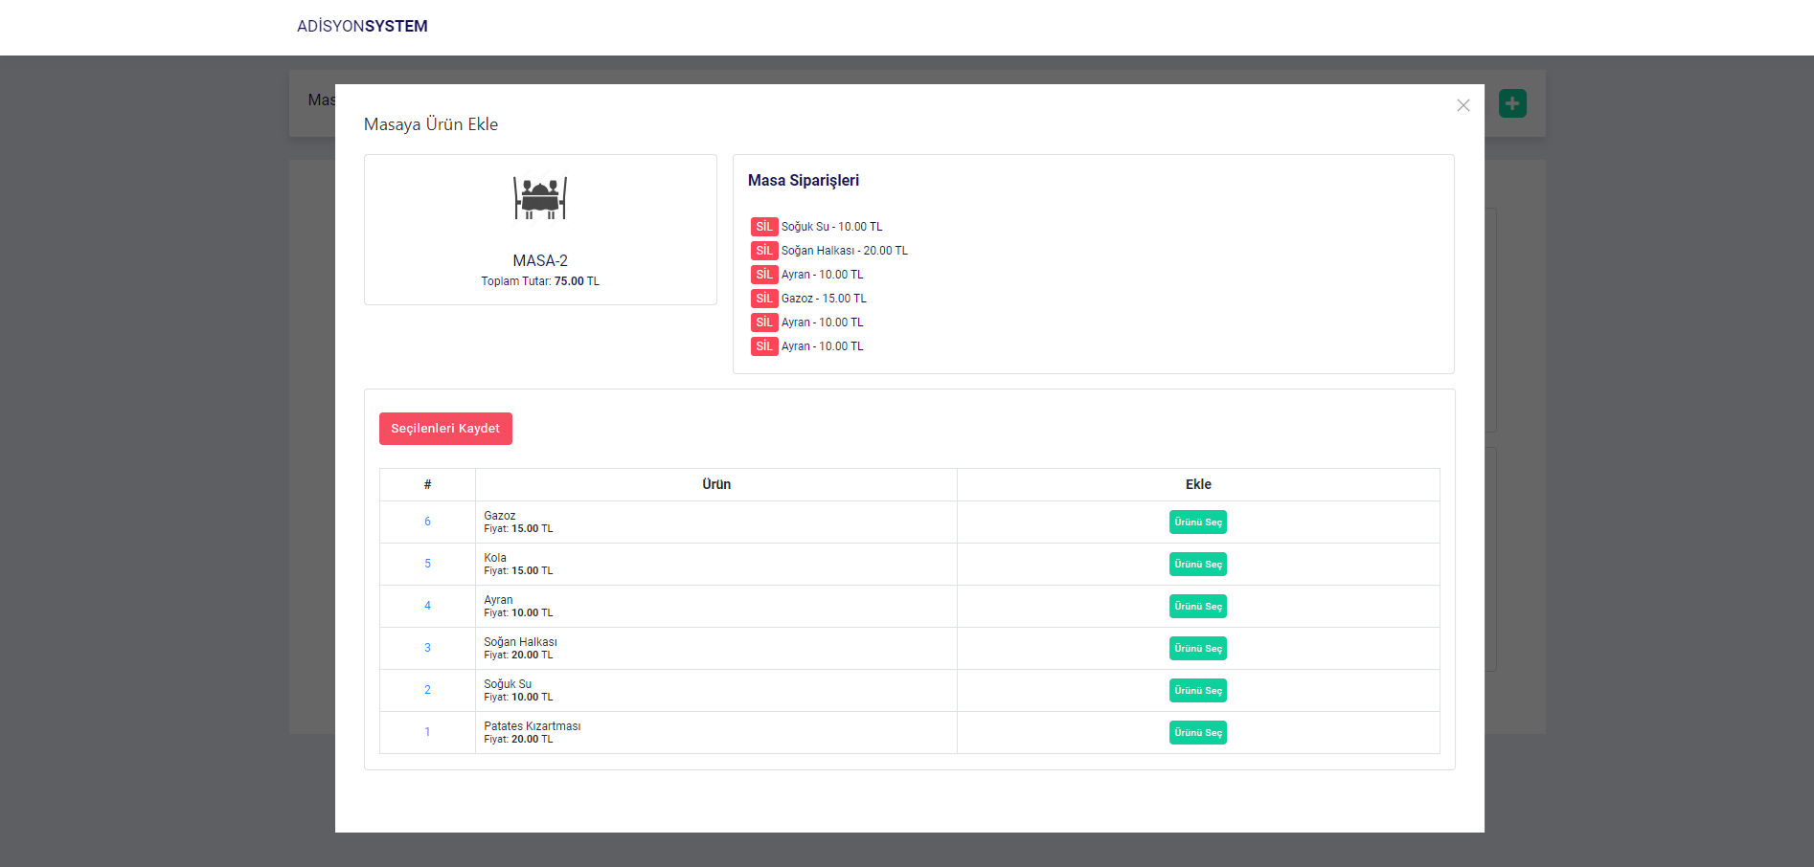Click product ID 1 link

(427, 732)
